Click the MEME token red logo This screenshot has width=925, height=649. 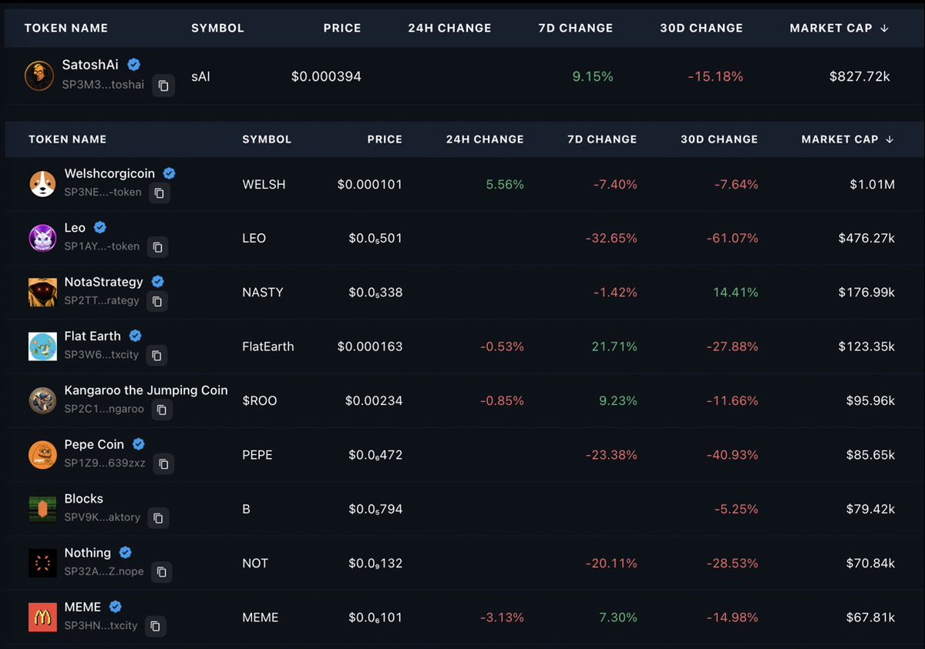coord(42,617)
